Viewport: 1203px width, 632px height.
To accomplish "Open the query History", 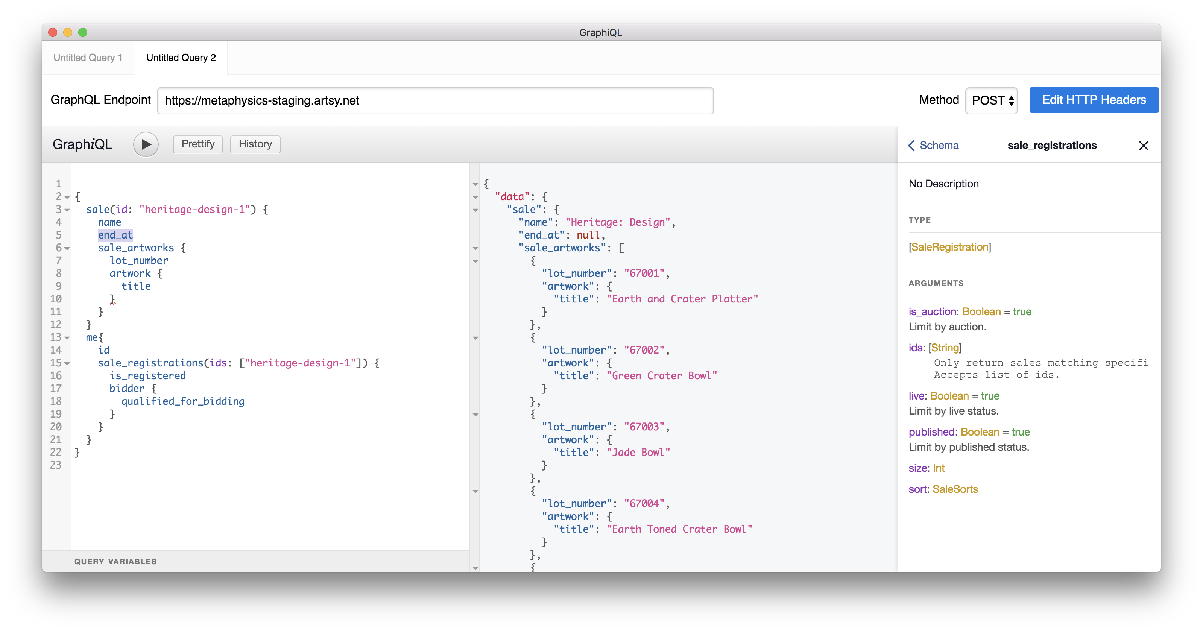I will [x=255, y=144].
